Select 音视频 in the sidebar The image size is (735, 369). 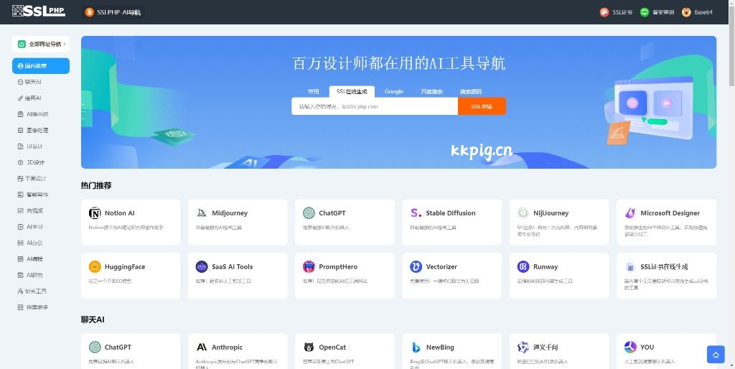tap(30, 210)
